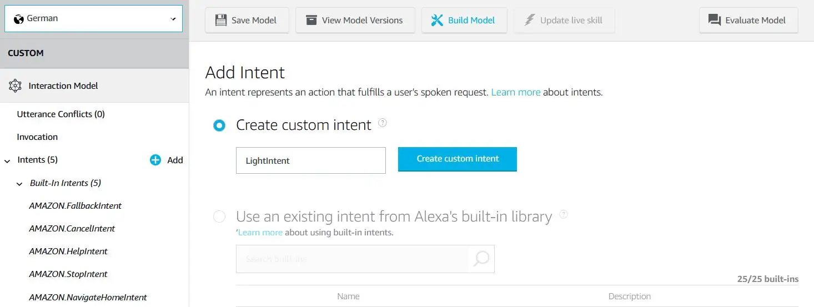The height and width of the screenshot is (307, 814).
Task: Select AMAZON.FallbackIntent in the sidebar
Action: (76, 205)
